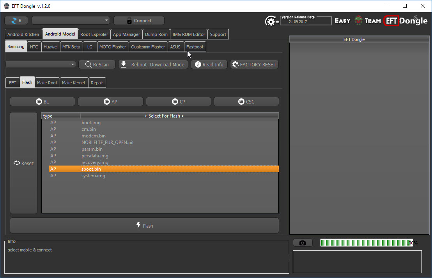The height and width of the screenshot is (278, 432).
Task: Open the Repair sub-tab
Action: (97, 83)
